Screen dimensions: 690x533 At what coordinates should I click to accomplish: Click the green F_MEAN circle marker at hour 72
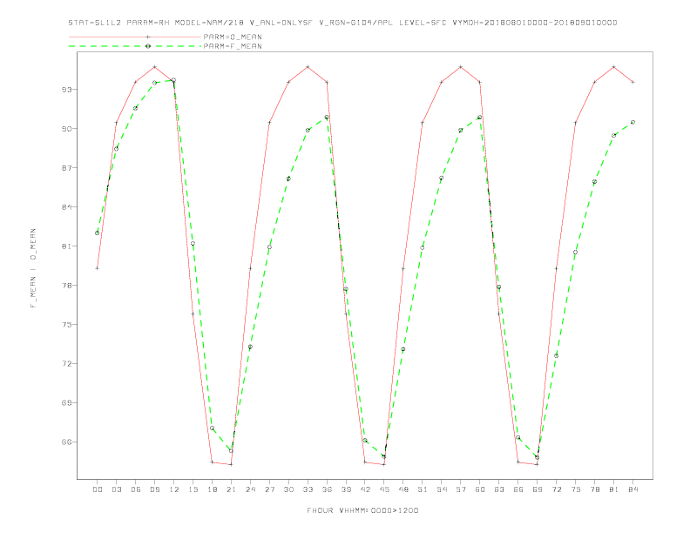coord(556,356)
